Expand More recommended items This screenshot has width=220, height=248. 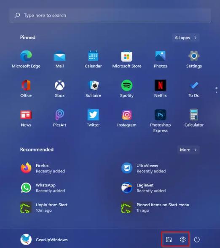point(188,150)
